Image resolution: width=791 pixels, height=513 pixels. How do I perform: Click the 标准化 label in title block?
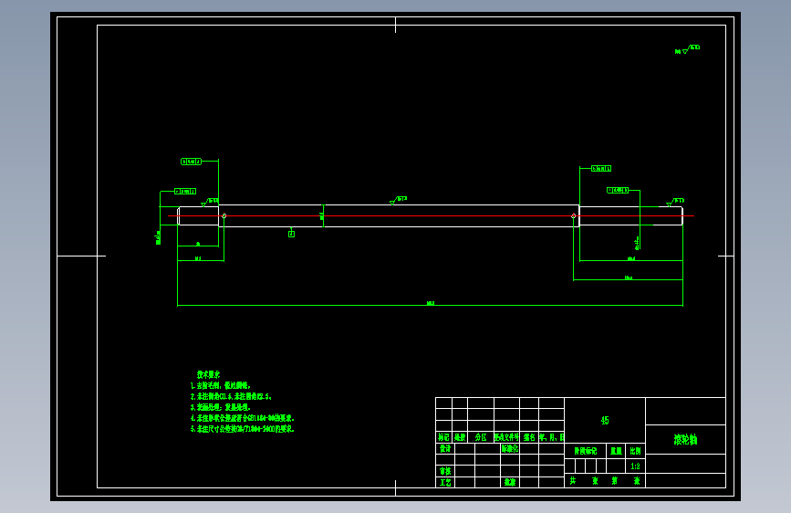(x=509, y=448)
